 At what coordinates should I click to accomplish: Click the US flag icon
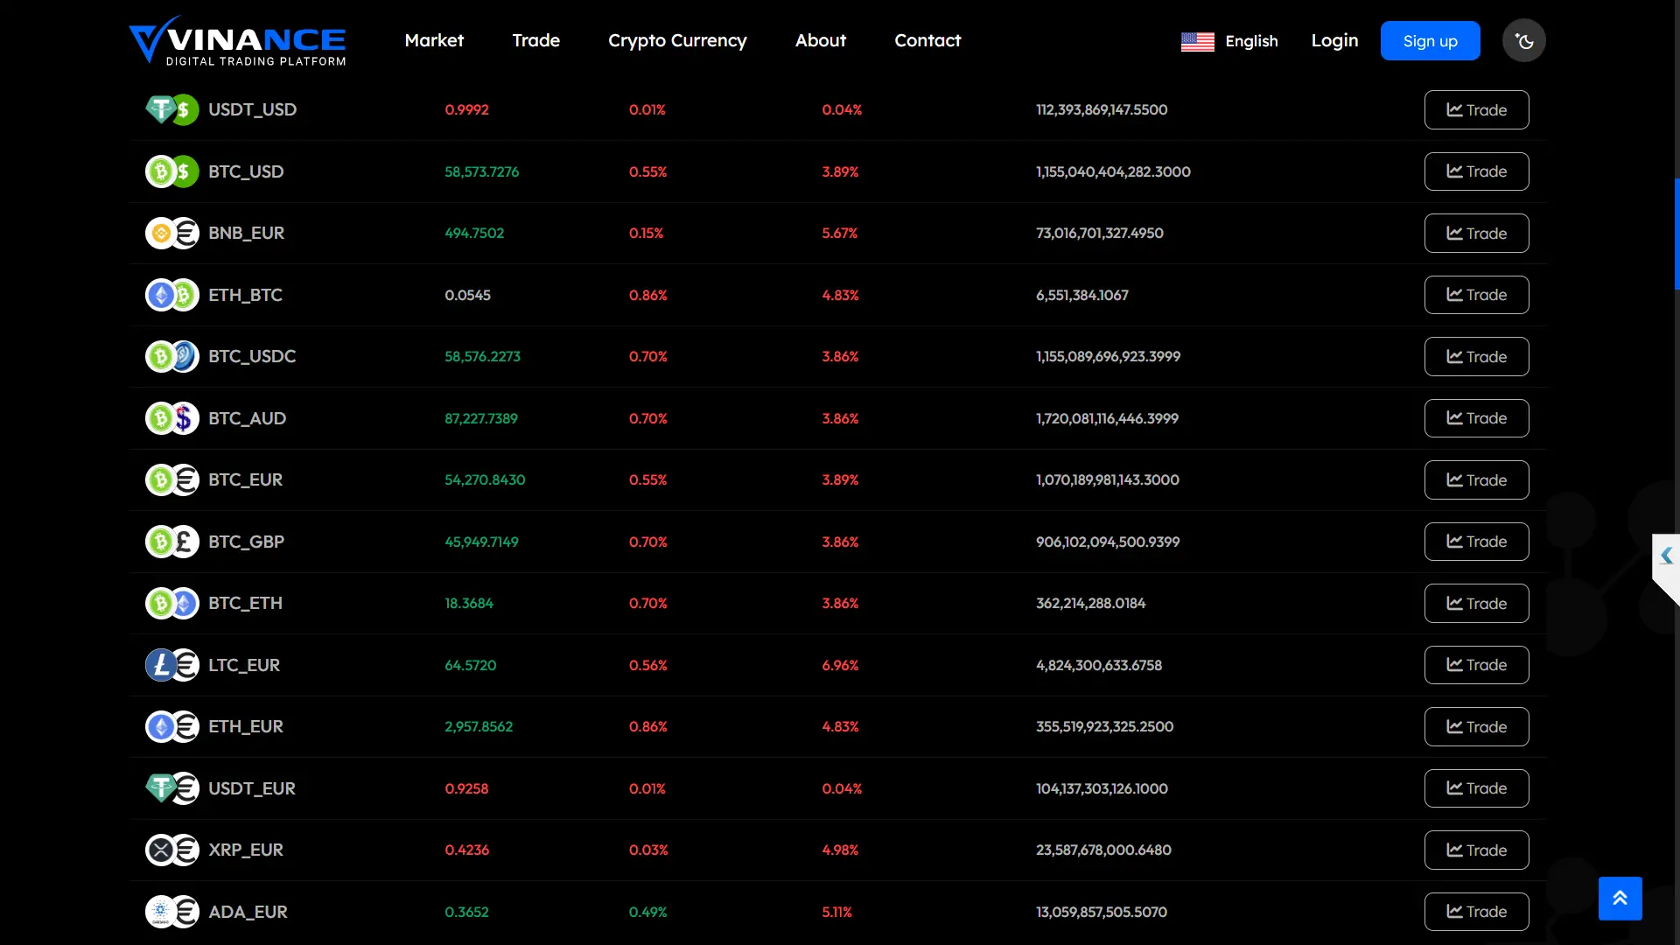(x=1197, y=41)
